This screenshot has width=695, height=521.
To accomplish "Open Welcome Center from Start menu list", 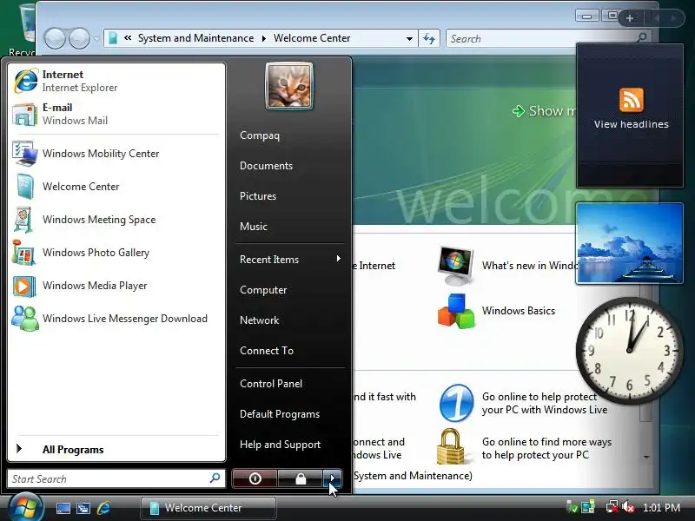I will tap(116, 187).
